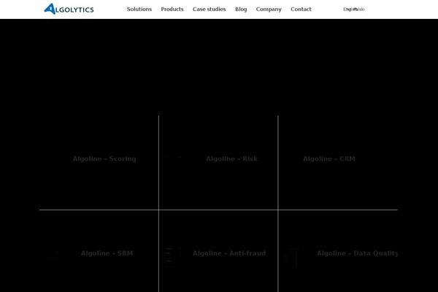
Task: Open the Company menu
Action: tap(269, 9)
